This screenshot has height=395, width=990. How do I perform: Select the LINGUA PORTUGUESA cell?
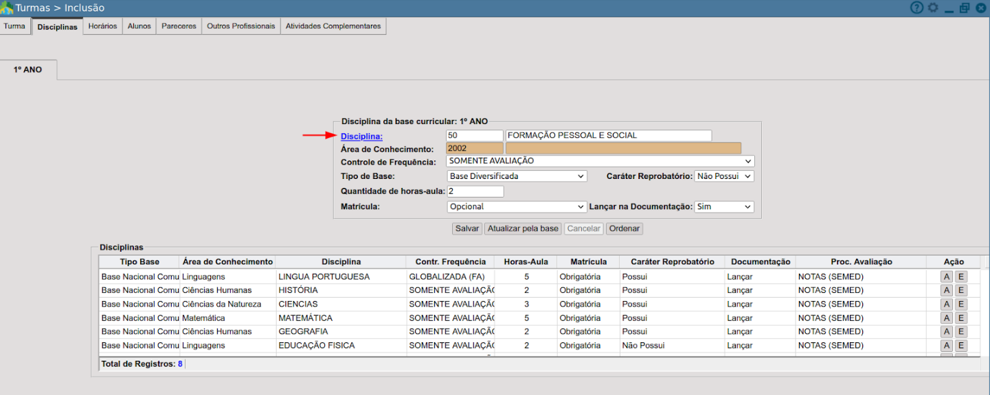pyautogui.click(x=341, y=277)
